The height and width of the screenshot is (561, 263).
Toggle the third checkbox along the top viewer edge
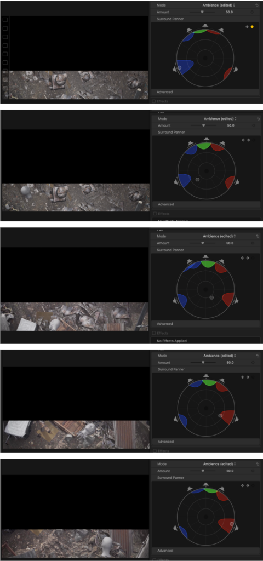[x=5, y=37]
